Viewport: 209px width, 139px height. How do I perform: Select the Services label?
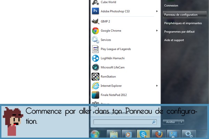[x=106, y=40]
